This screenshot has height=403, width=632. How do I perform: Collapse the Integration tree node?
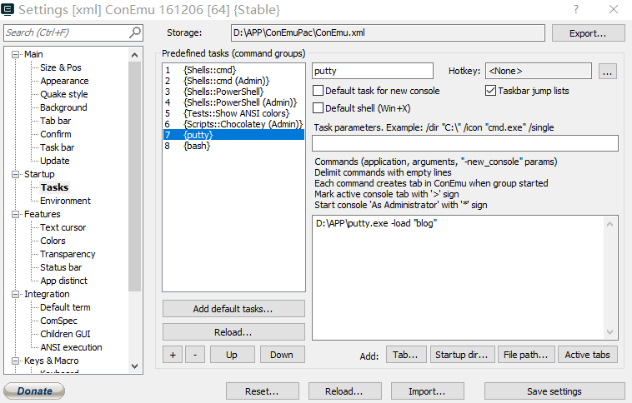coord(15,294)
